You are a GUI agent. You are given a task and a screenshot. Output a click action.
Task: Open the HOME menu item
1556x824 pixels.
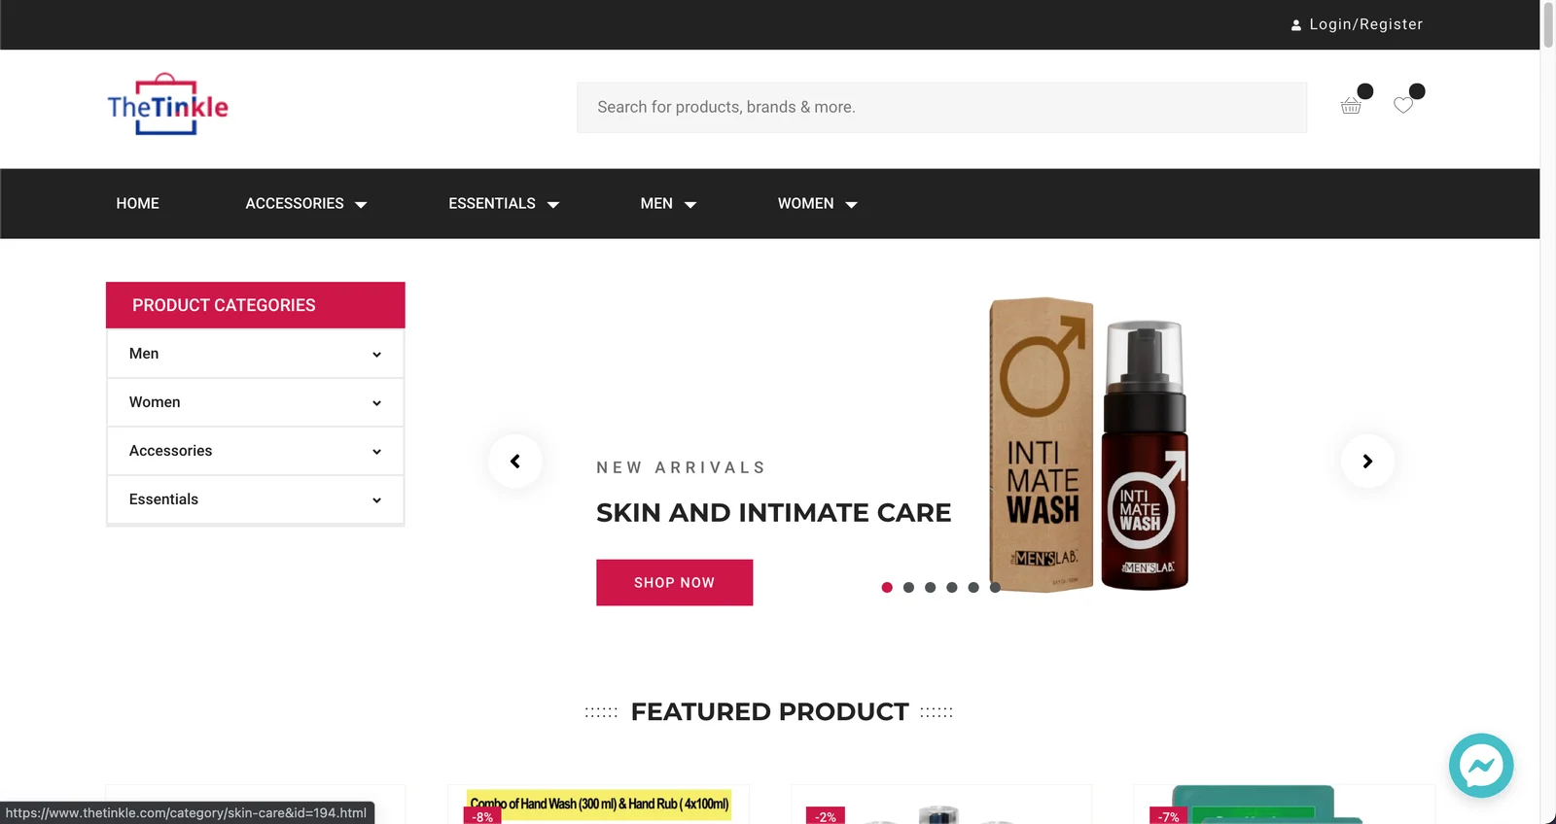(137, 204)
